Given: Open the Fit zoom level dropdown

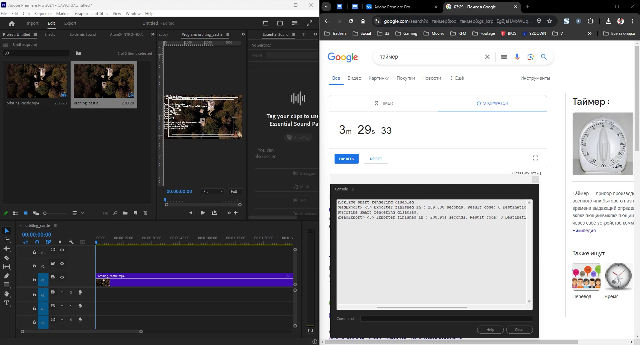Looking at the screenshot, I should click(213, 191).
